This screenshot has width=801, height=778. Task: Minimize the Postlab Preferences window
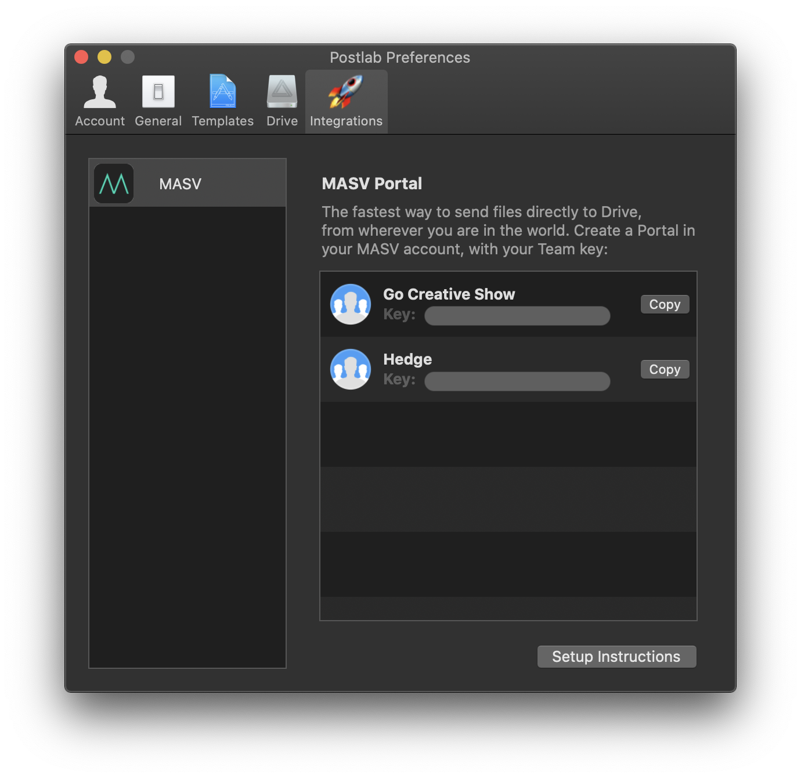click(104, 57)
